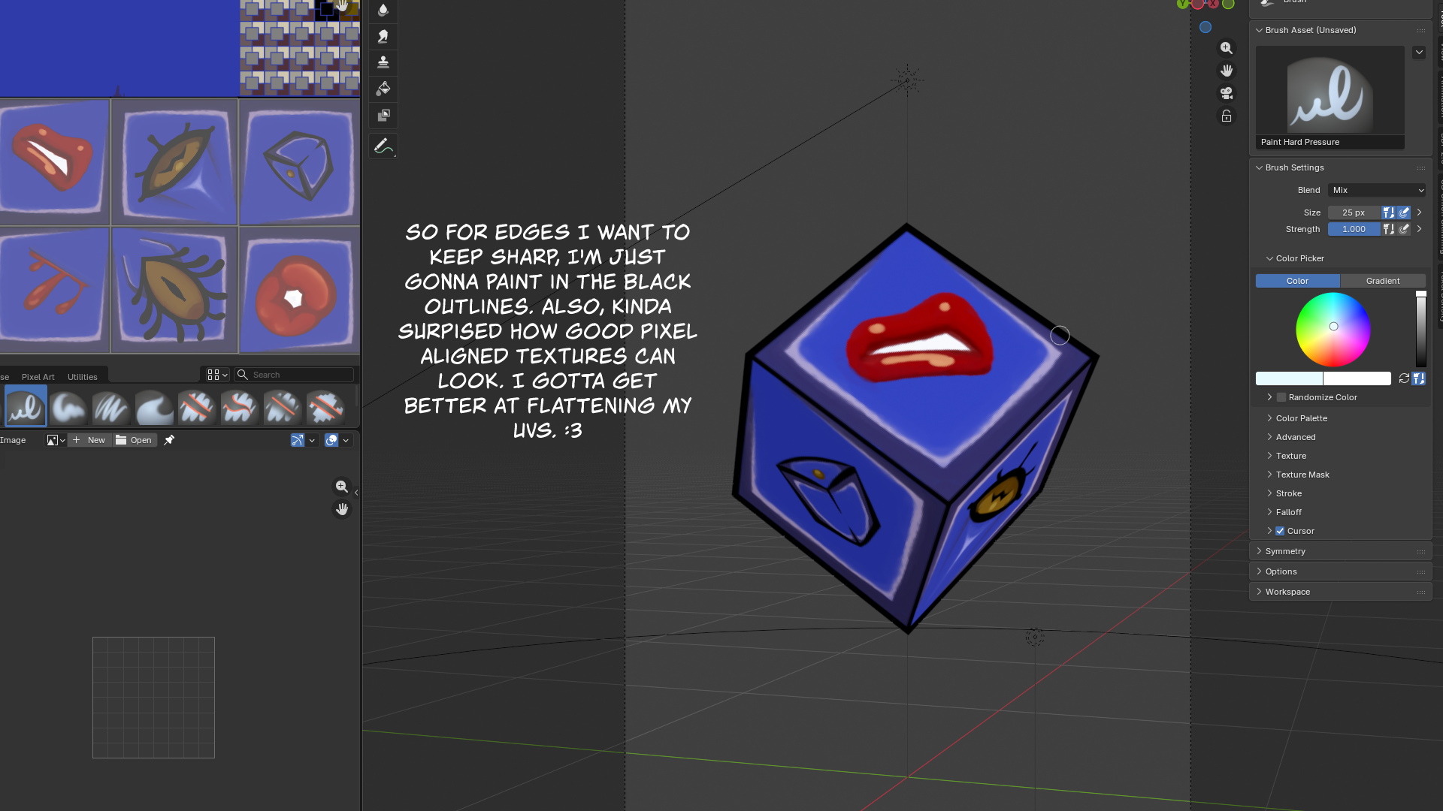Select the Clone stamp tool
The width and height of the screenshot is (1443, 811).
pyautogui.click(x=383, y=62)
